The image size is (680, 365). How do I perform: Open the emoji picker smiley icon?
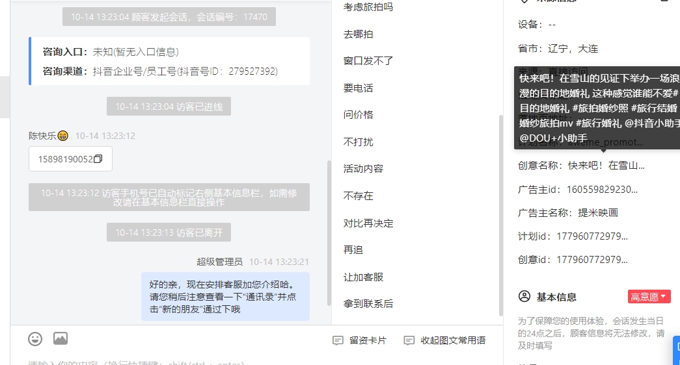point(35,338)
